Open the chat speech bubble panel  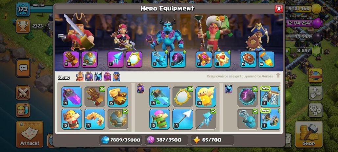pos(23,68)
